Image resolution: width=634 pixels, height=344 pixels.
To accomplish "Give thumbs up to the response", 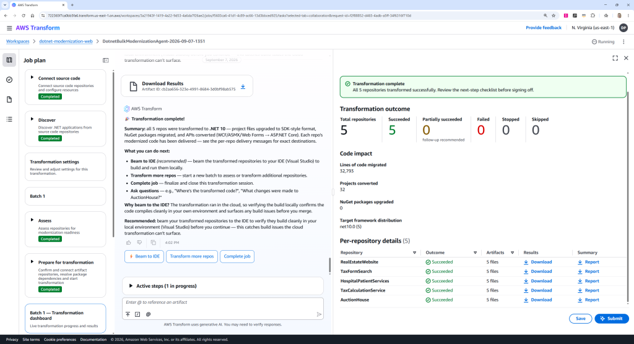I will (x=129, y=243).
